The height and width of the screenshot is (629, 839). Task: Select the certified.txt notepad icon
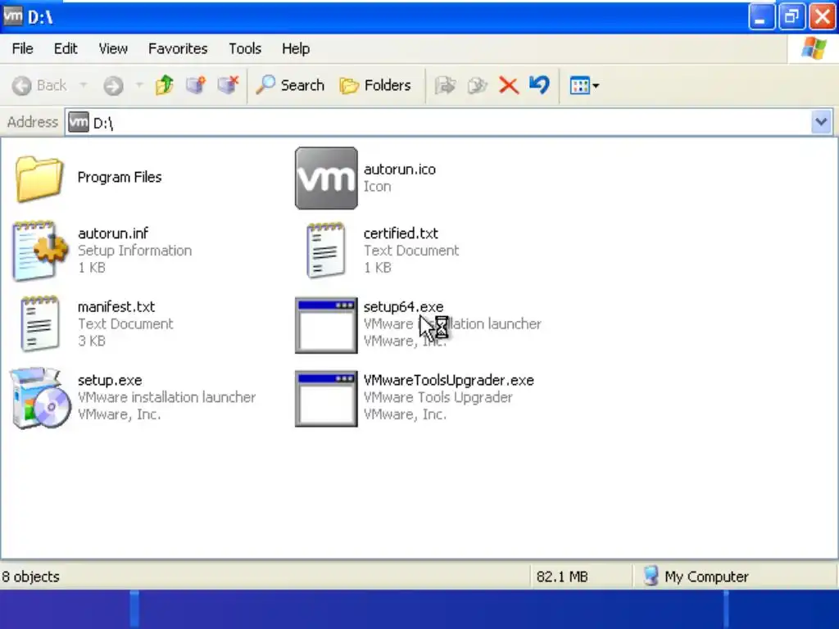[x=326, y=251]
